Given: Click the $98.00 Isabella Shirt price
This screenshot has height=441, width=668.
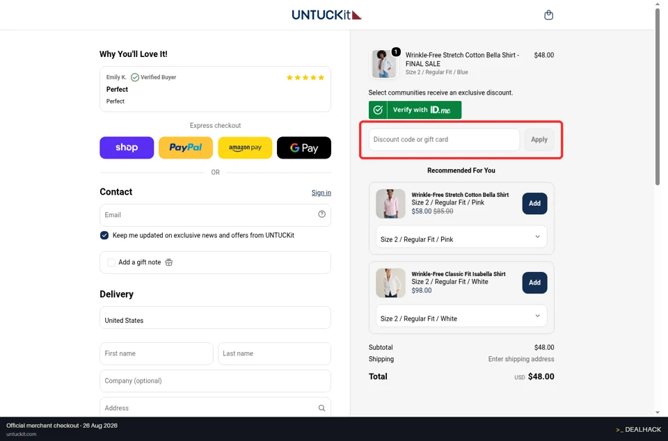Looking at the screenshot, I should click(422, 290).
